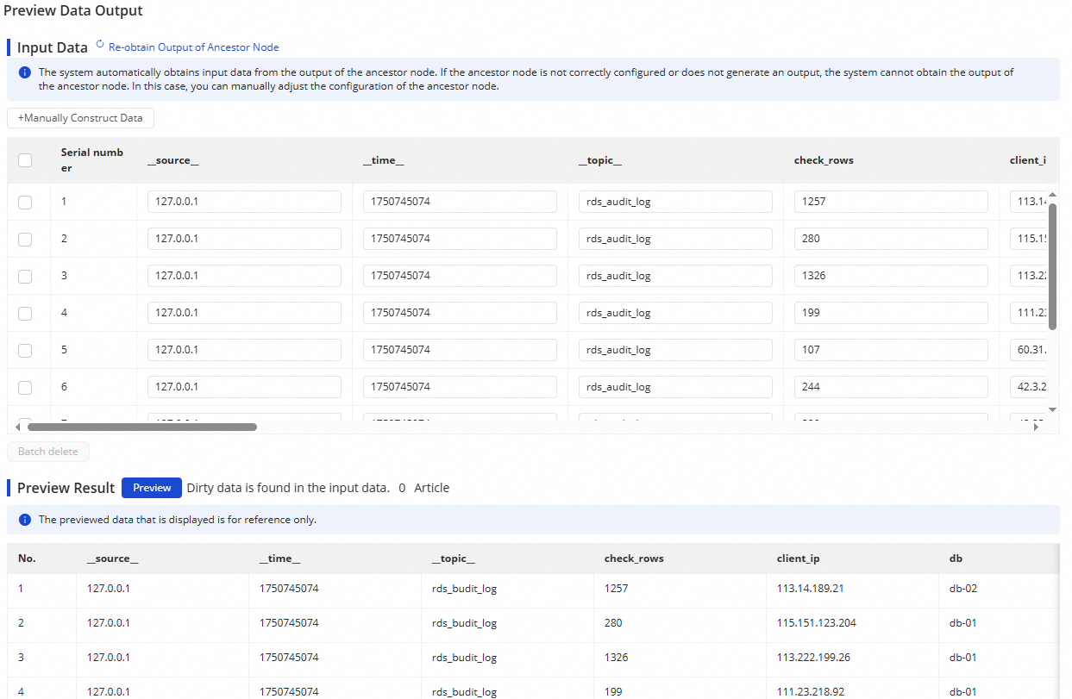Screen dimensions: 1072x699
Task: Click the vertical scrollbar thumb of the input table
Action: pyautogui.click(x=1052, y=265)
